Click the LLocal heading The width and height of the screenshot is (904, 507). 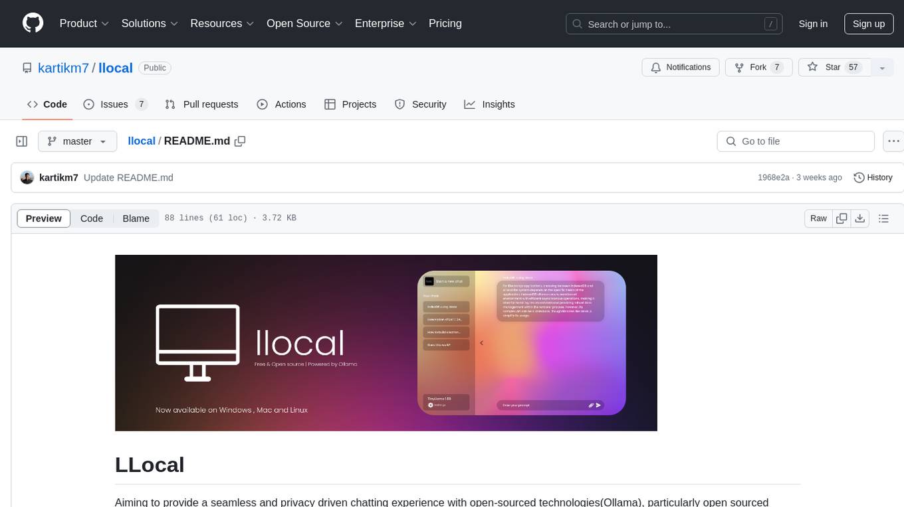150,465
